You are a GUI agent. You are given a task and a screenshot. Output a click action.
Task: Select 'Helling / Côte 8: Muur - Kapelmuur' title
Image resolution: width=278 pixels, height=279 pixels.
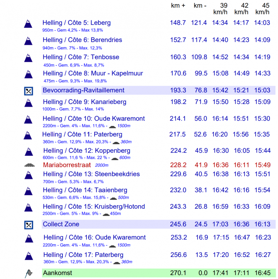coord(93,73)
